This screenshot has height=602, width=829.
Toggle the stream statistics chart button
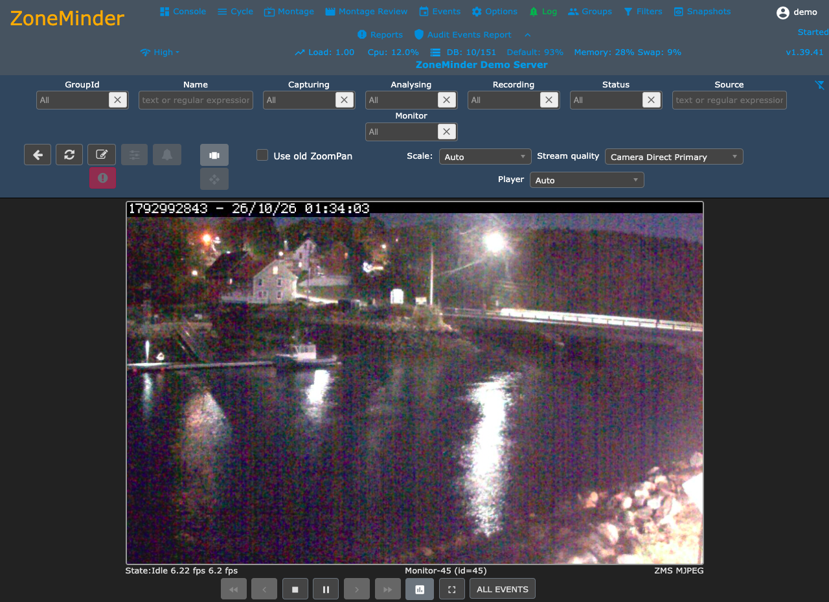pyautogui.click(x=420, y=589)
